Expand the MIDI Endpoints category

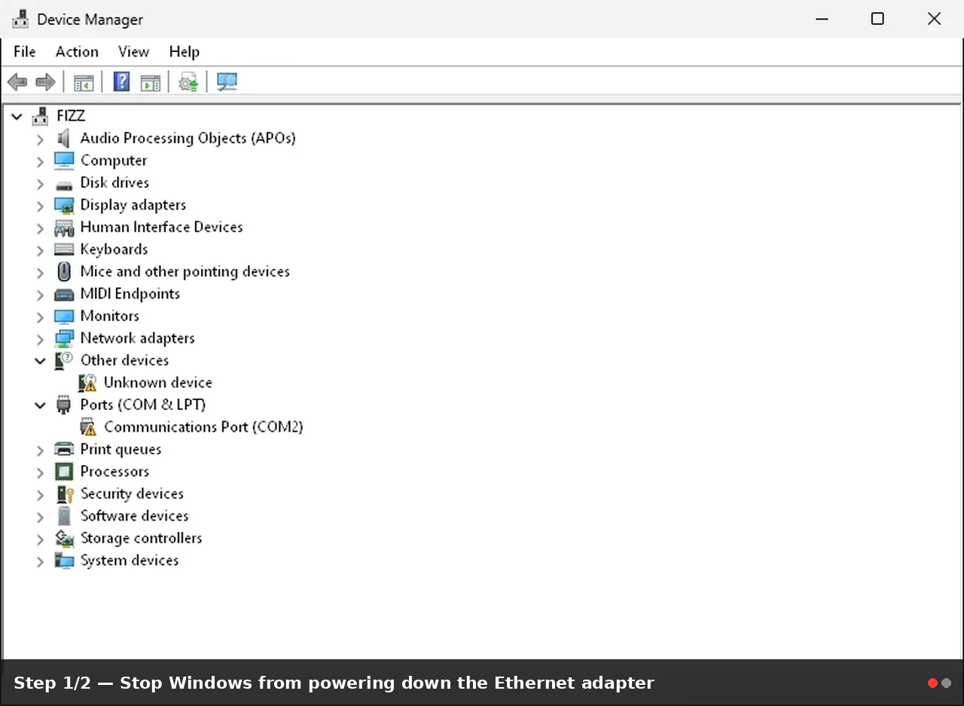tap(40, 294)
